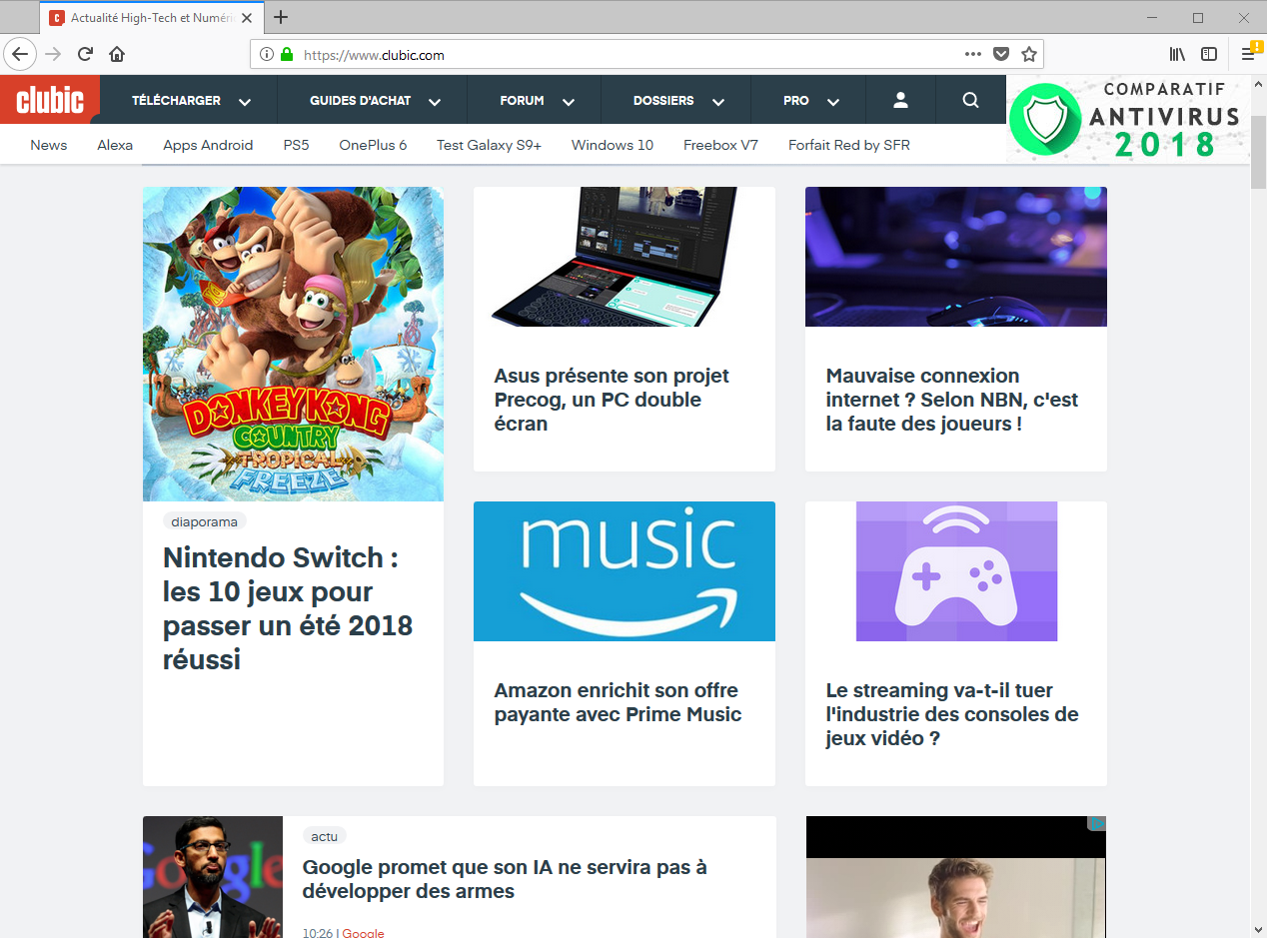Open Google IA armes article headline
1267x938 pixels.
[x=505, y=879]
